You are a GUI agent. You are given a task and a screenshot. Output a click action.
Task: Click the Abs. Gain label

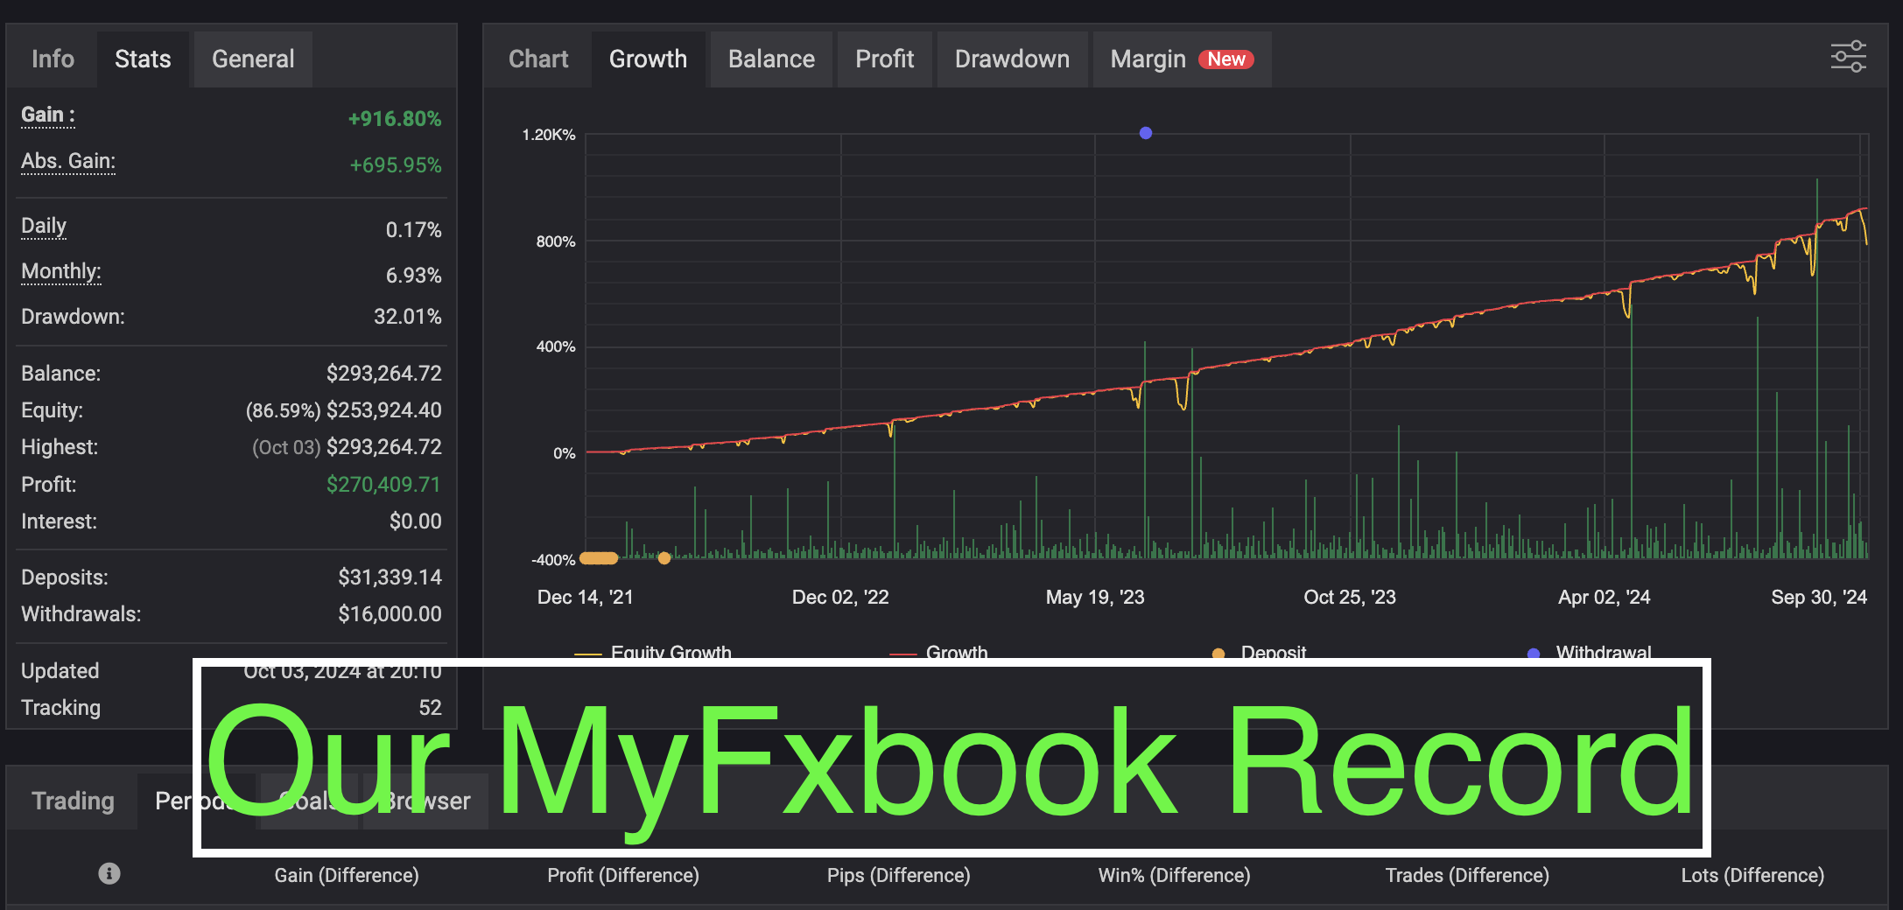click(68, 162)
